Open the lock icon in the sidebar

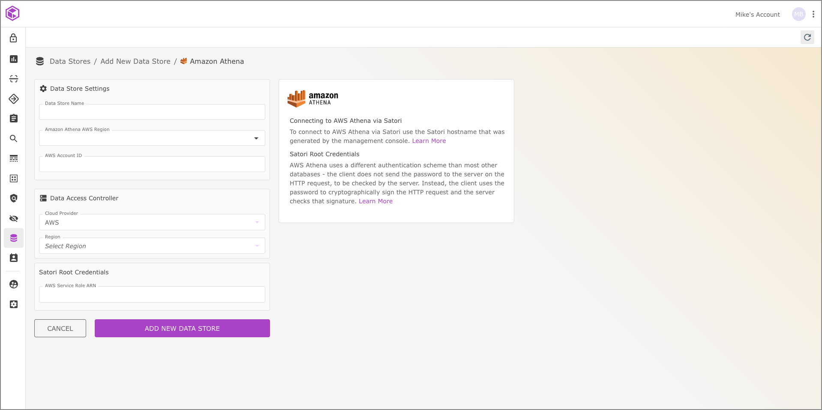[14, 38]
